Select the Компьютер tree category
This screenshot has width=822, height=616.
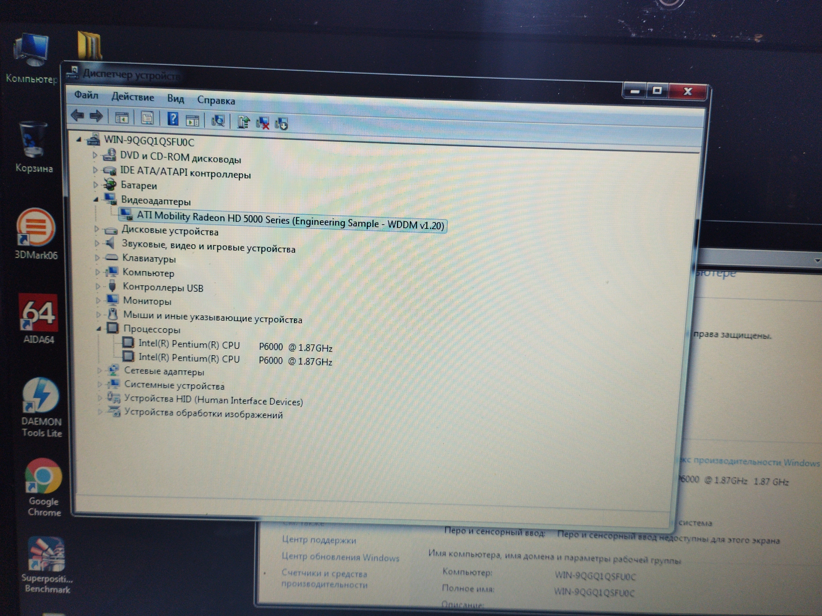pyautogui.click(x=148, y=272)
